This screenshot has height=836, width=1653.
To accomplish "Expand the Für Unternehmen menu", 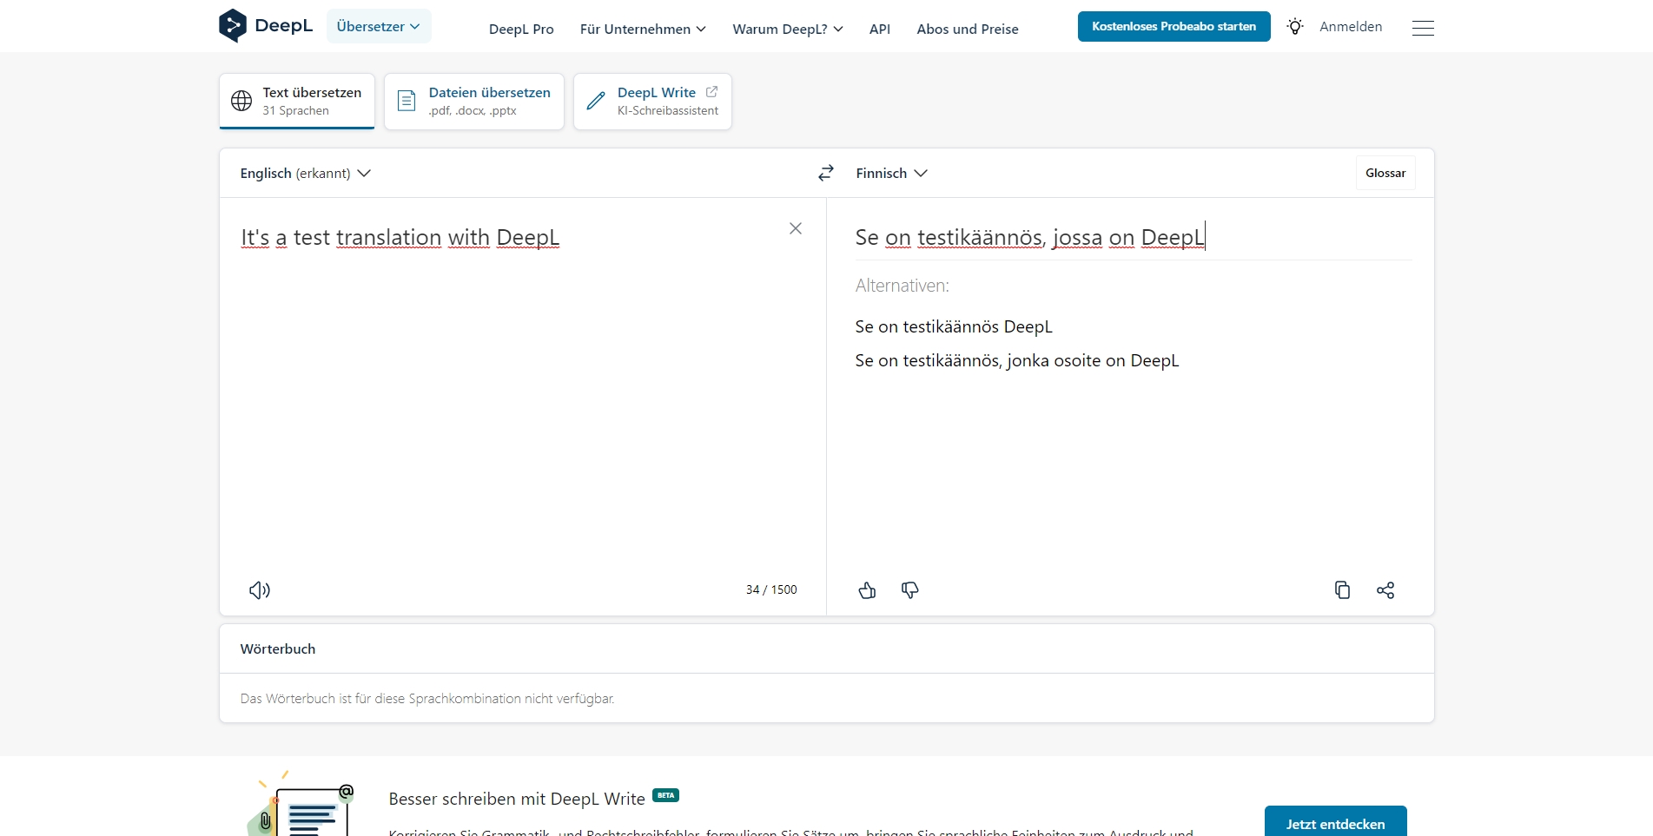I will (643, 29).
